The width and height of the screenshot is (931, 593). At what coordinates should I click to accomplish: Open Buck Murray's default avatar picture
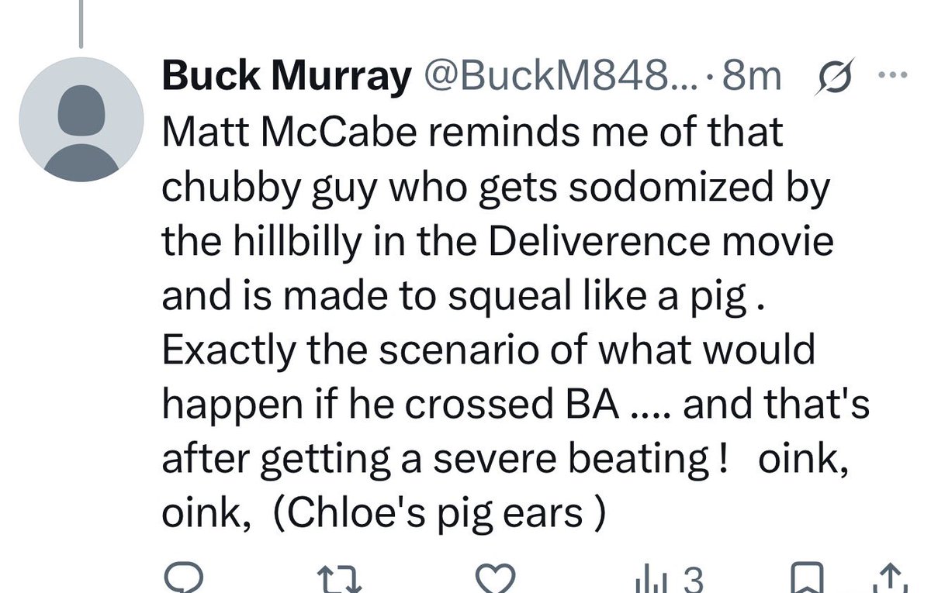[81, 118]
